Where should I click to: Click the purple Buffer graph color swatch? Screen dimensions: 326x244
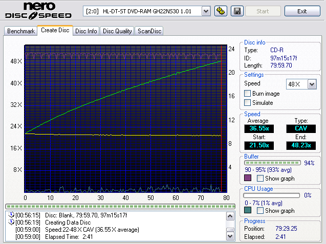248,179
